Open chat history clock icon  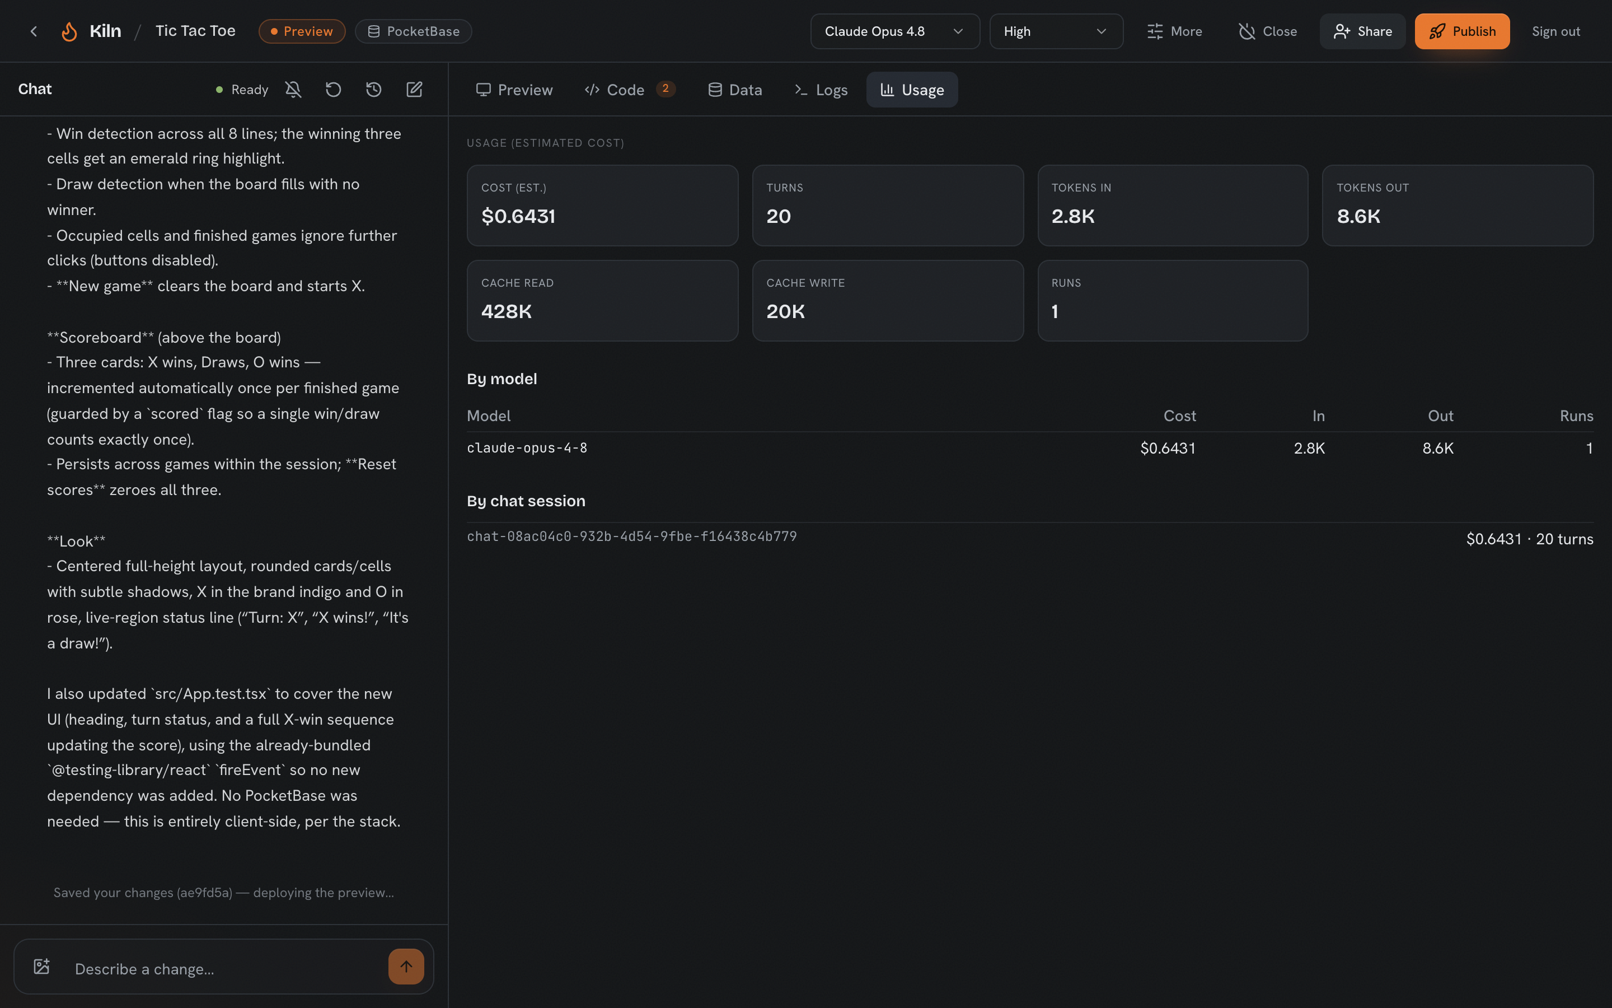[374, 90]
